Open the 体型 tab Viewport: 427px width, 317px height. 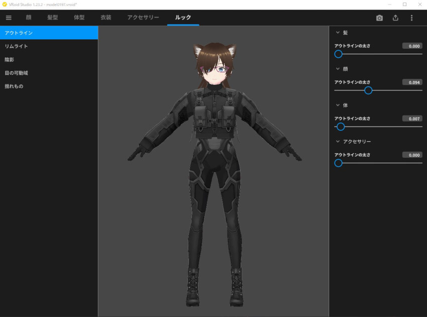(x=79, y=18)
